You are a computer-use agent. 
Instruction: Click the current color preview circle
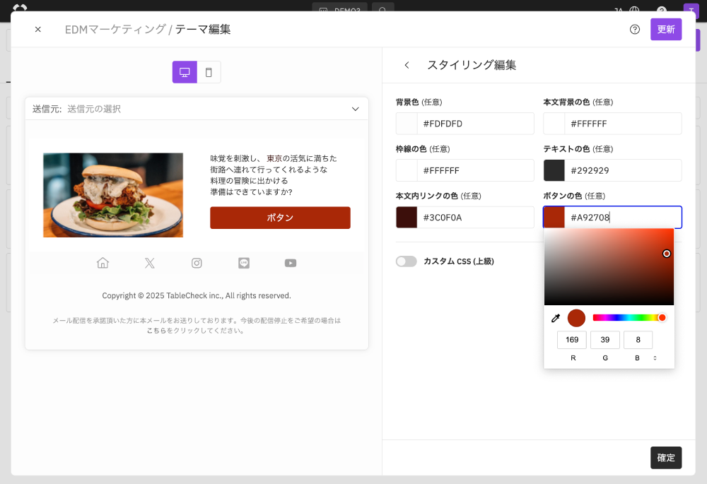pos(576,318)
